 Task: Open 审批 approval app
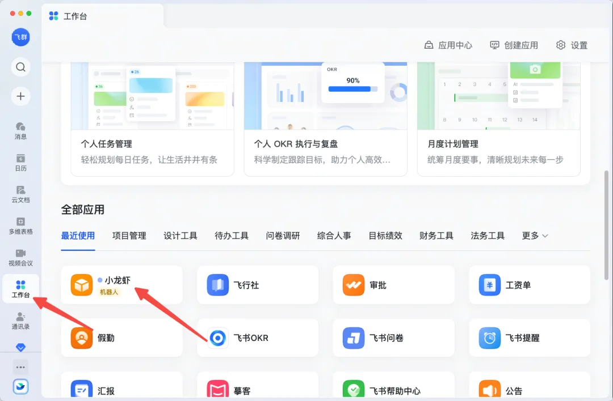pos(394,285)
